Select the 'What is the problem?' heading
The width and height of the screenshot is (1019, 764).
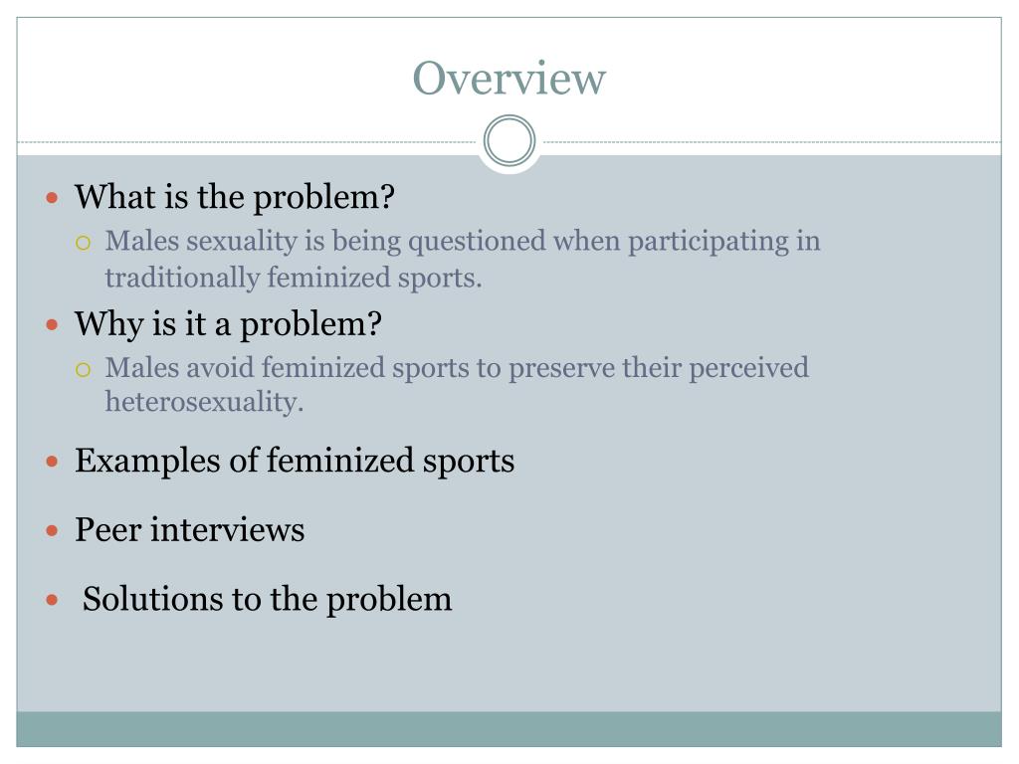pos(235,197)
